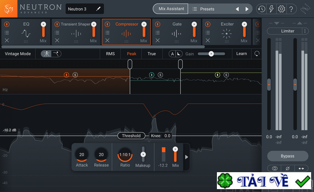The width and height of the screenshot is (314, 192).
Task: Switch detection mode to True
Action: tap(152, 54)
